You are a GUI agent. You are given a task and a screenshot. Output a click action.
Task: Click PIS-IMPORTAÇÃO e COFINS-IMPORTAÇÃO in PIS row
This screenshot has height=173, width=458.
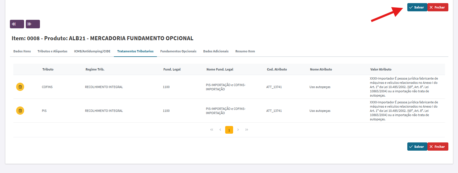[x=226, y=111]
